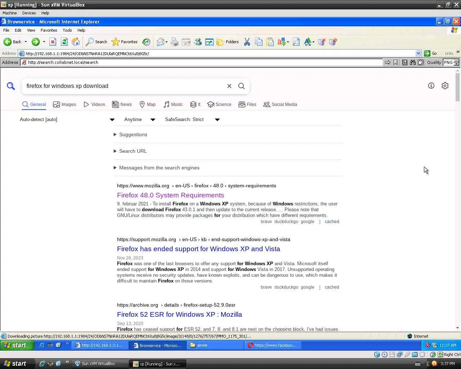The image size is (461, 369).
Task: Click the Messenger people toolbar icon
Action: click(198, 42)
